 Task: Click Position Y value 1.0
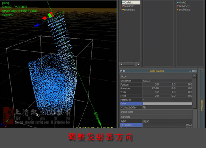pyautogui.click(x=173, y=84)
